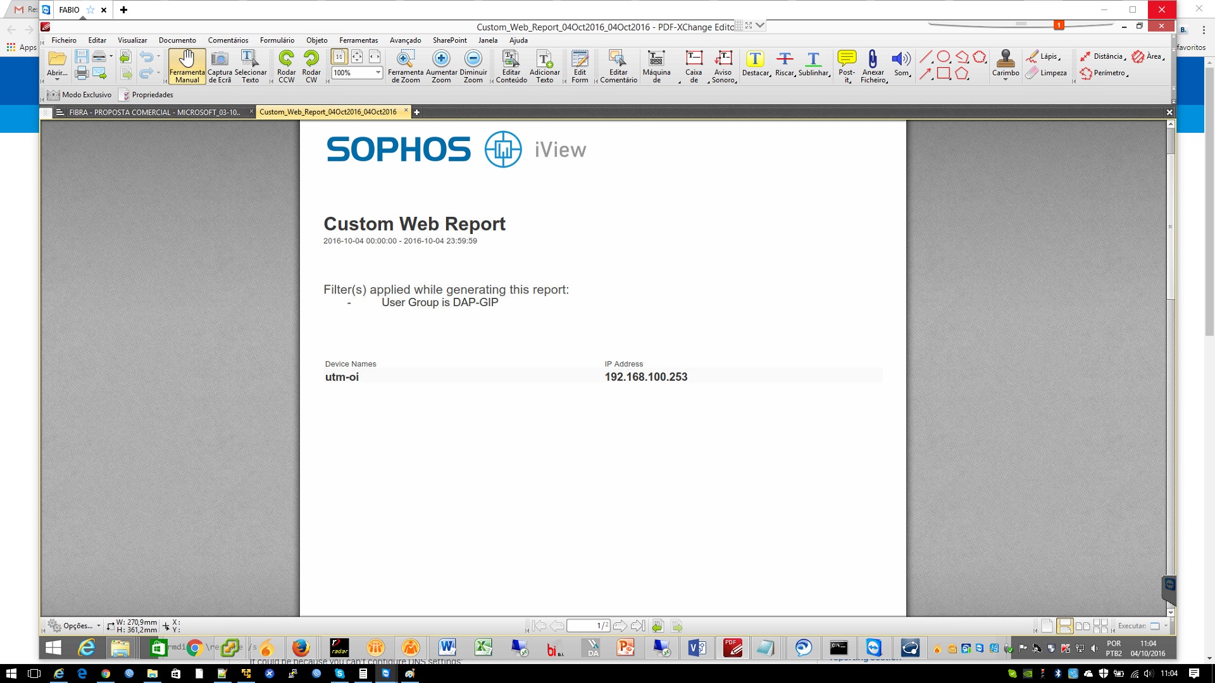1215x683 pixels.
Task: Toggle Modo Exclusivo
Action: (80, 95)
